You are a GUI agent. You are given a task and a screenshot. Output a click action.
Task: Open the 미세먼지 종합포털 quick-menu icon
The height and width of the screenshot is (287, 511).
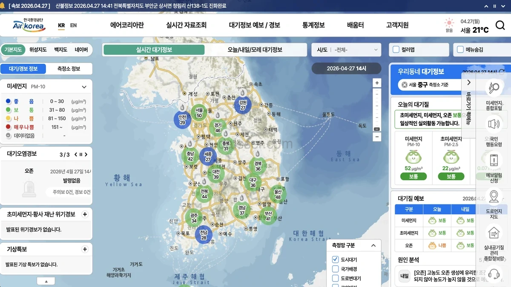coord(494,88)
